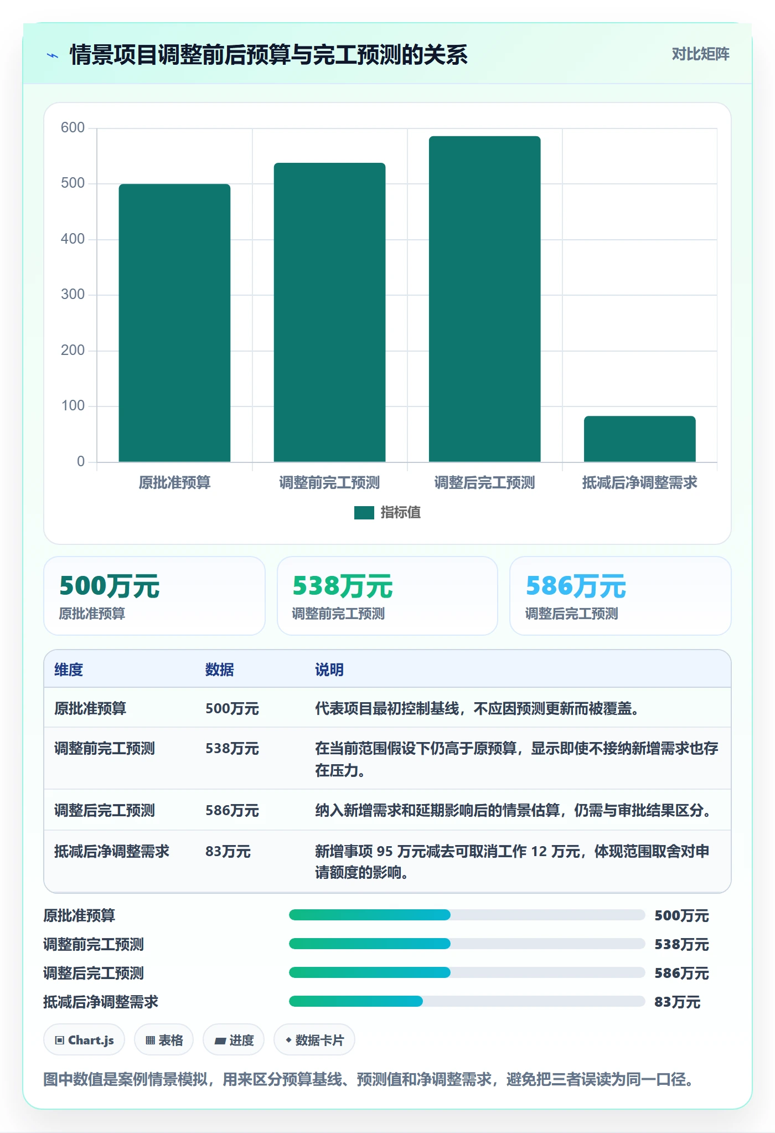Click the 调整后完工预测 progress bar
This screenshot has height=1133, width=775.
[467, 972]
